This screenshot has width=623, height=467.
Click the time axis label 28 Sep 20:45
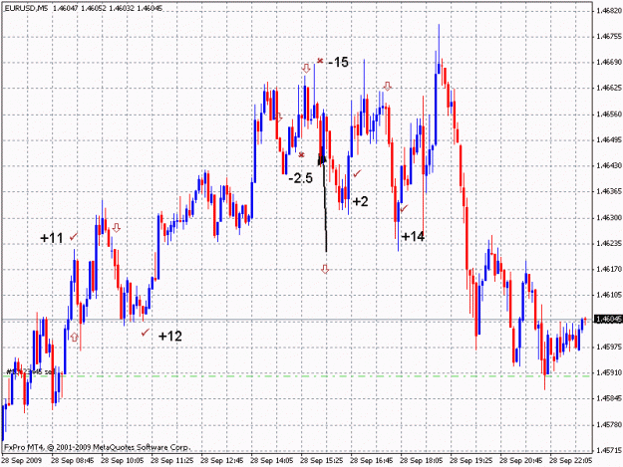(x=521, y=461)
